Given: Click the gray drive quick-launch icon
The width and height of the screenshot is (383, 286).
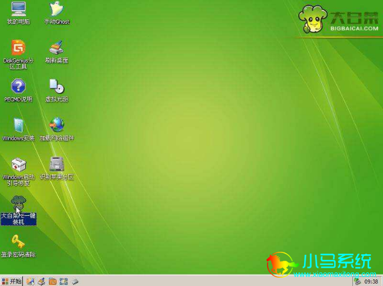Looking at the screenshot, I should pos(75,282).
